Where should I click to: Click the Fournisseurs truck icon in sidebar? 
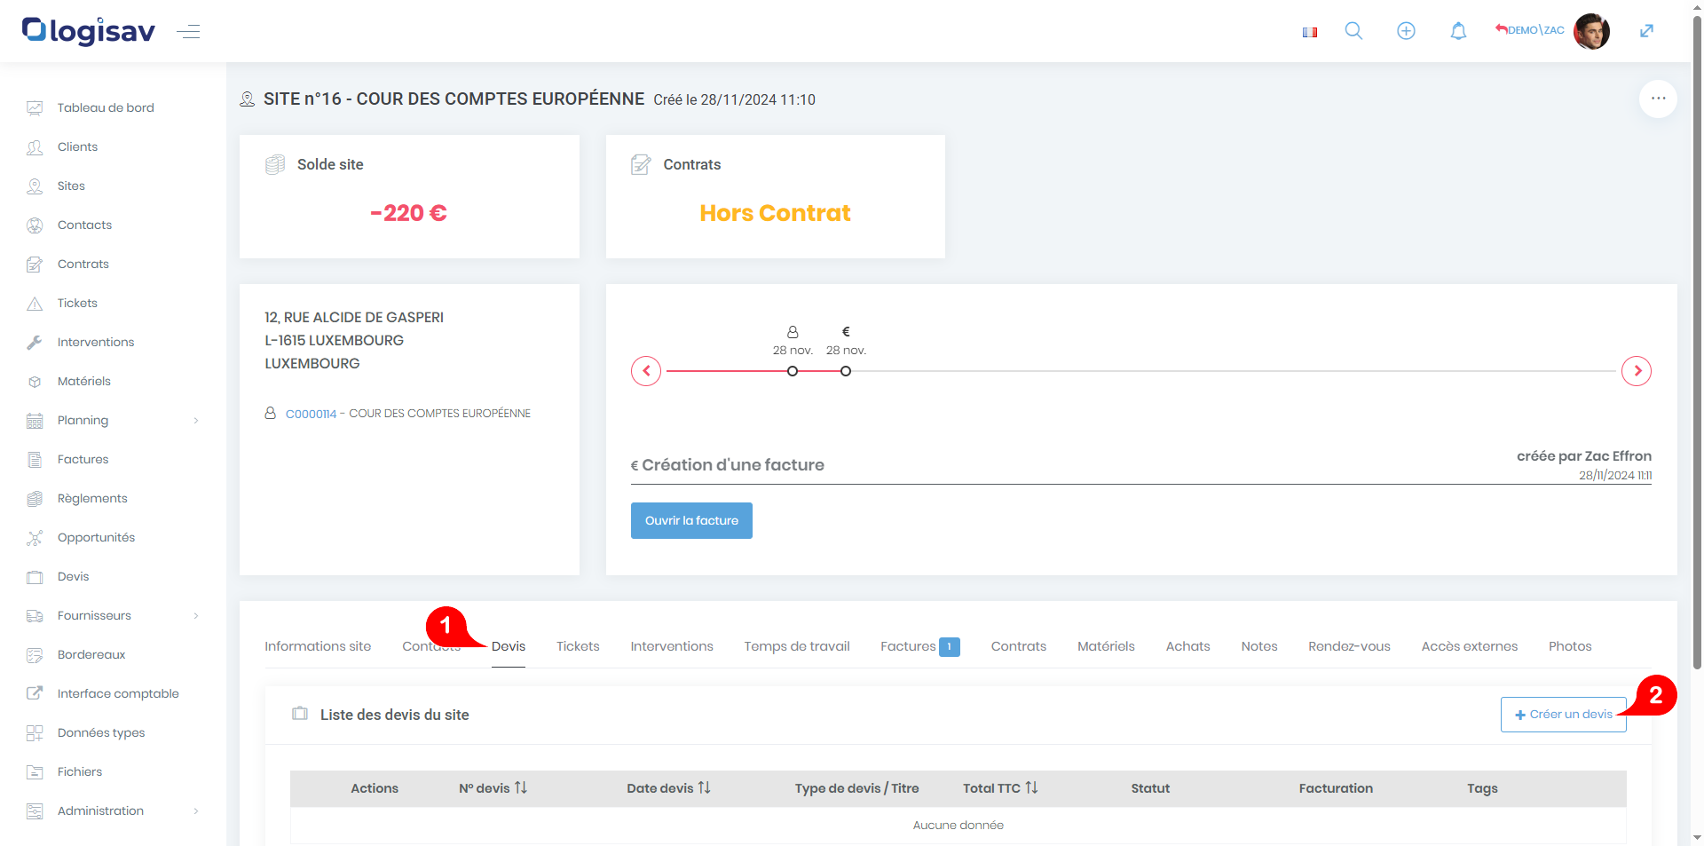[x=35, y=615]
